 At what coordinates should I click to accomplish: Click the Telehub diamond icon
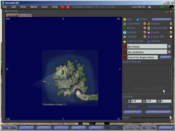tap(125, 37)
